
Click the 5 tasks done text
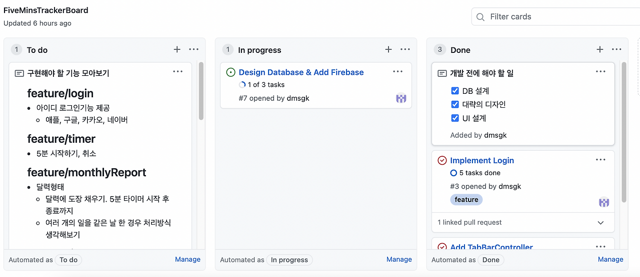tap(480, 173)
